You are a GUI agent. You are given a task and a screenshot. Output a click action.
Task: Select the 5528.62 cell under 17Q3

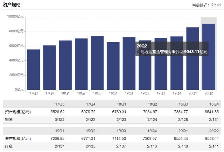tap(58, 112)
